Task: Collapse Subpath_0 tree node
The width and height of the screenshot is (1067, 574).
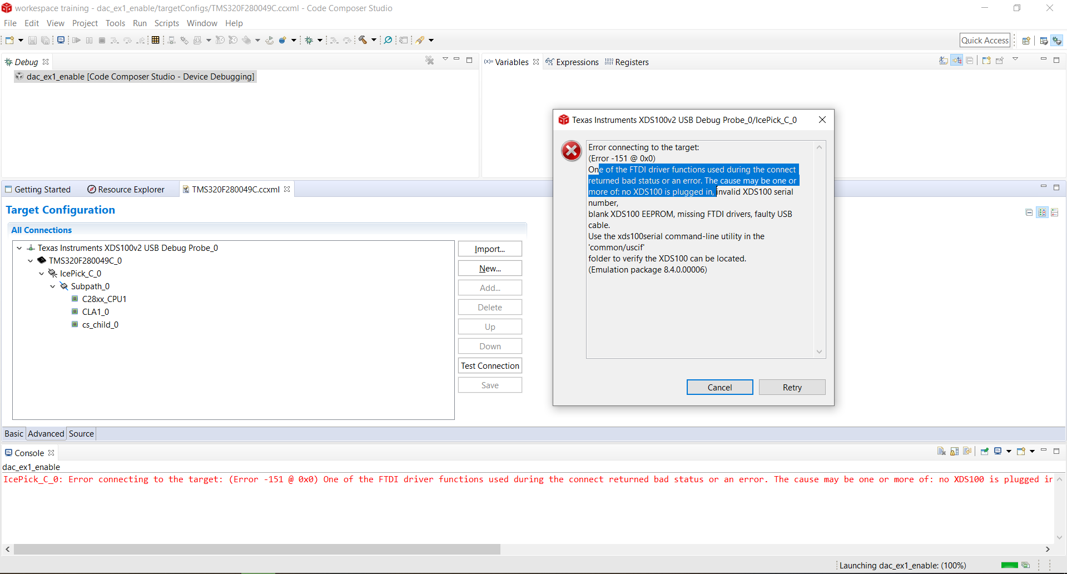Action: [x=53, y=286]
